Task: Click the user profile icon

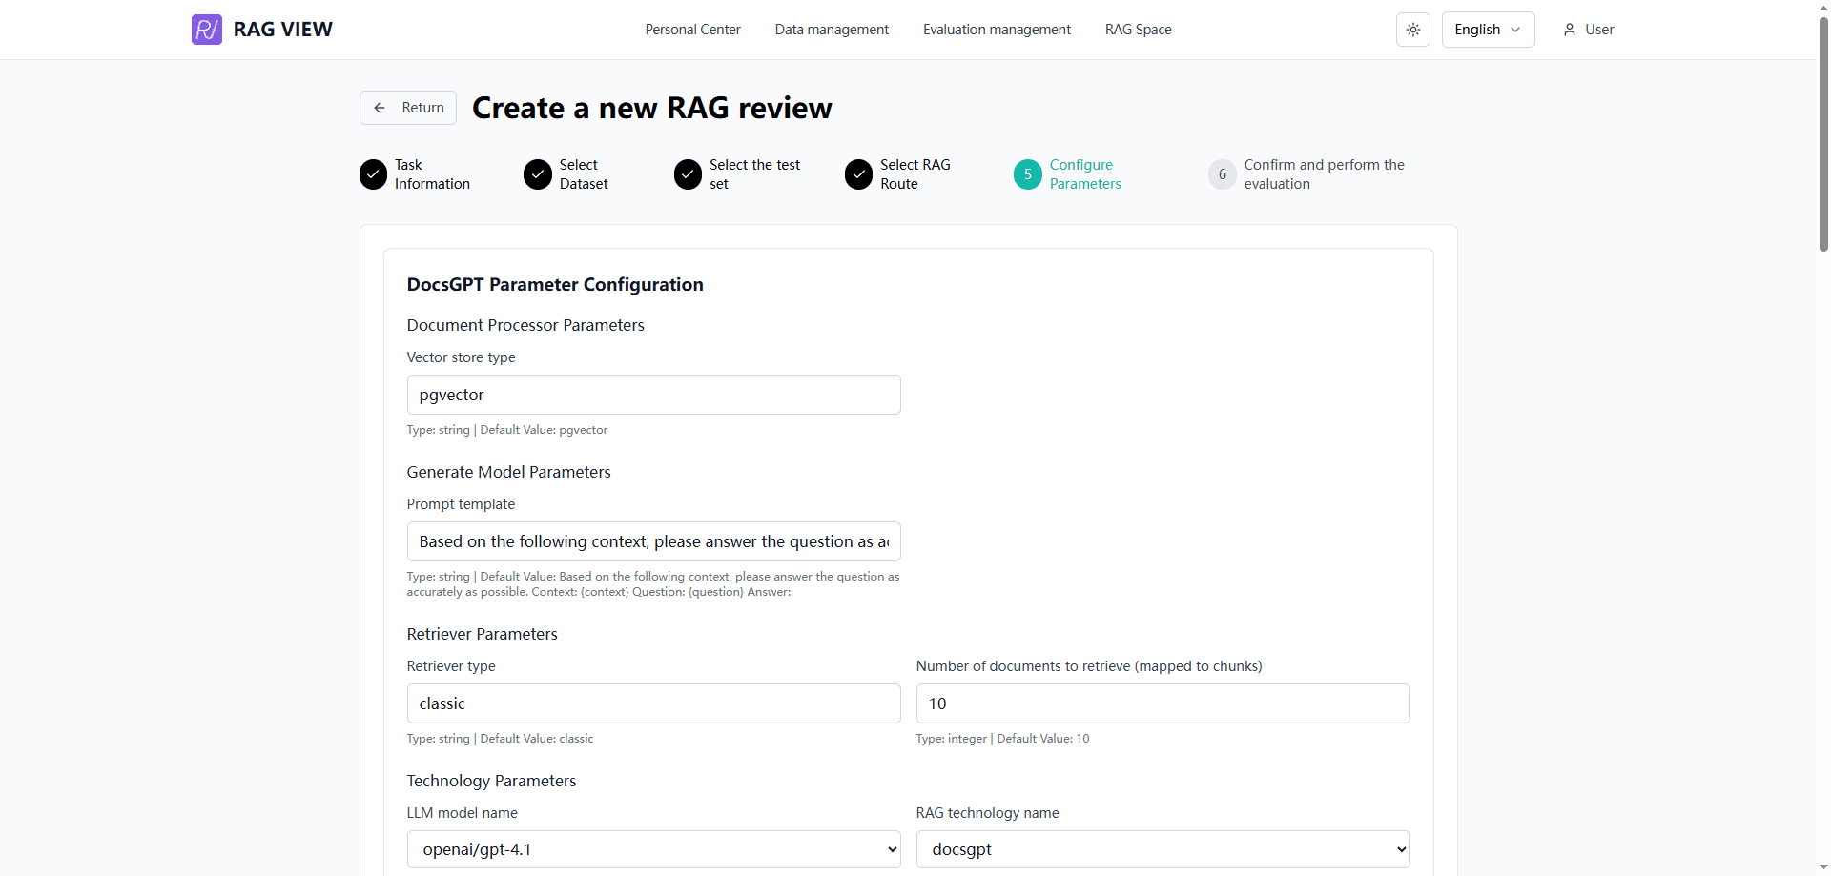Action: pos(1569,30)
